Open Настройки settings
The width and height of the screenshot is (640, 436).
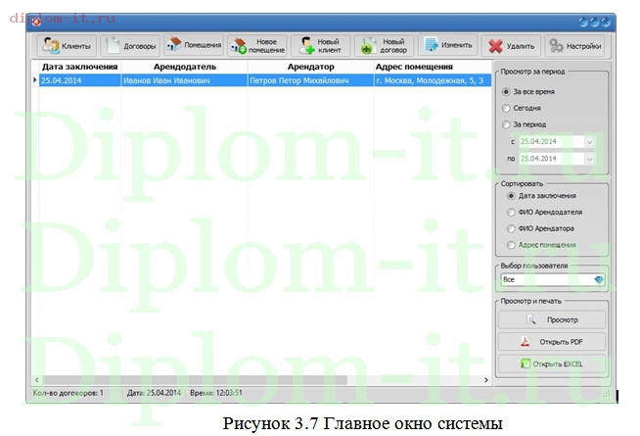click(x=575, y=45)
